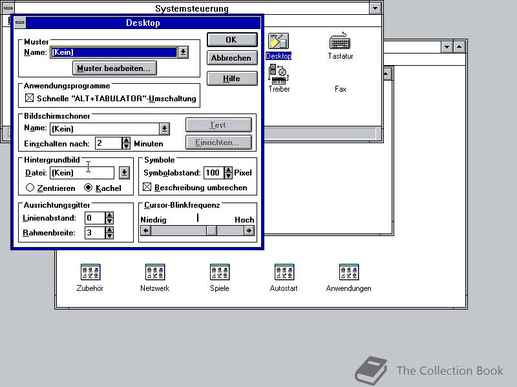Click the Cursor-Blinkfrequenz slider thumb

coord(211,231)
